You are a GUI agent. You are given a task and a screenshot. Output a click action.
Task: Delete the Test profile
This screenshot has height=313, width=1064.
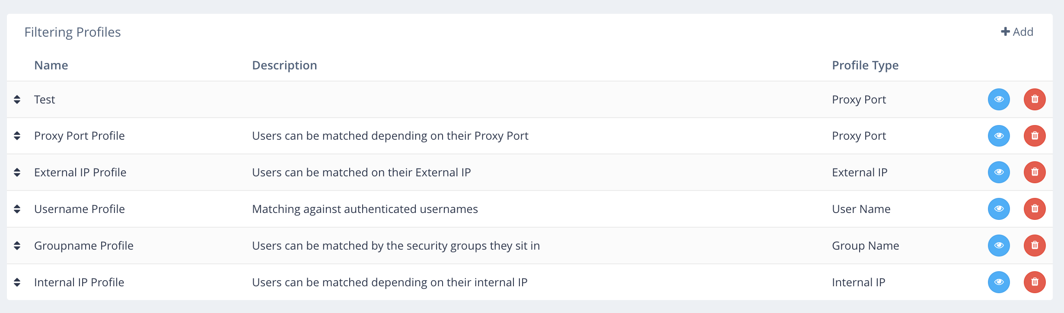tap(1034, 100)
